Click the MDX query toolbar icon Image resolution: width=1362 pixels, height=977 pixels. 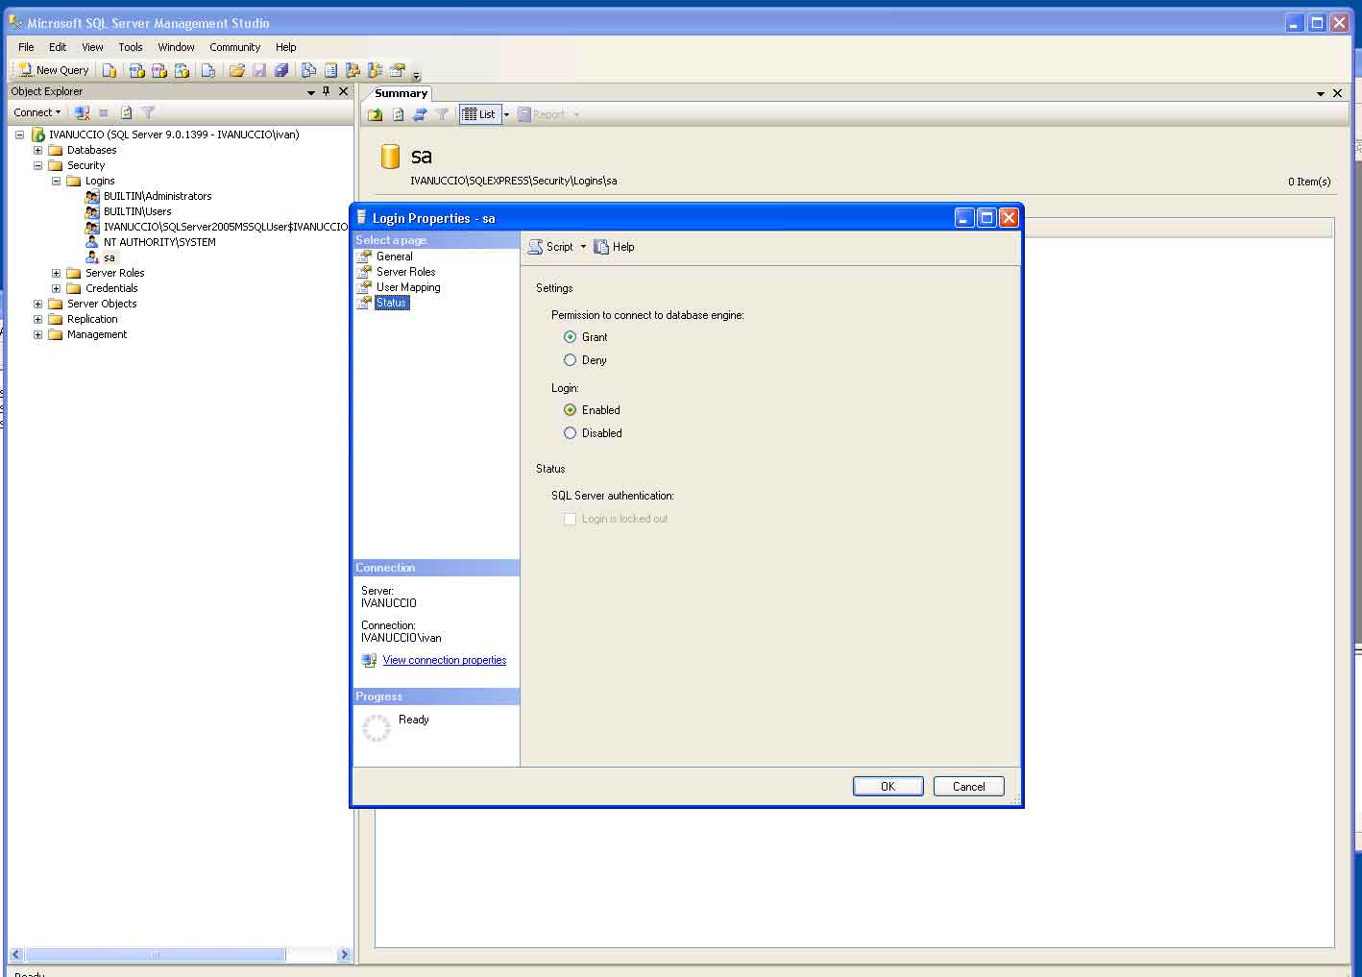tap(137, 70)
